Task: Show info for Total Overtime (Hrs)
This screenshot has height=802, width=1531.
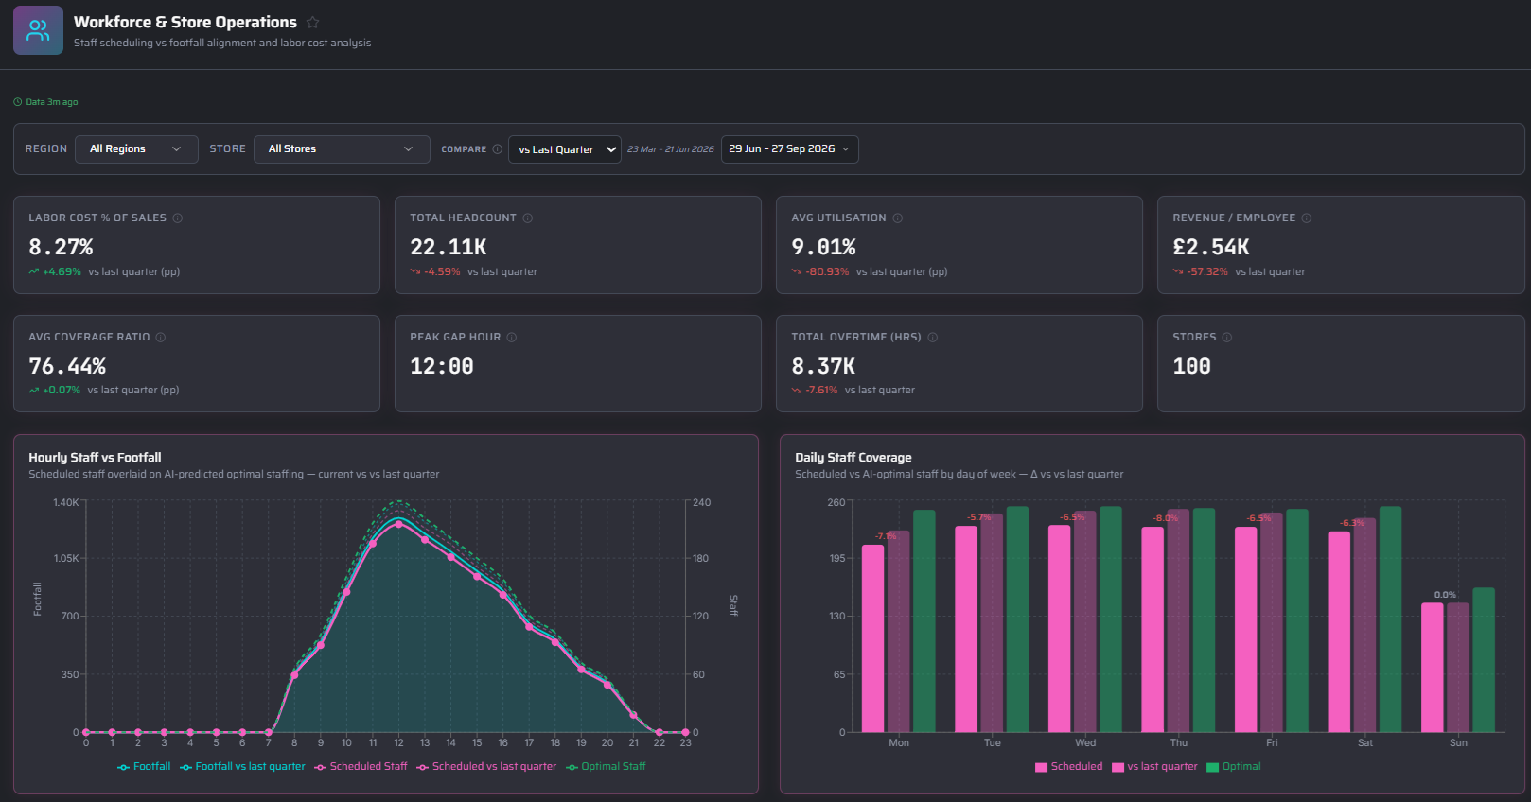Action: coord(933,338)
